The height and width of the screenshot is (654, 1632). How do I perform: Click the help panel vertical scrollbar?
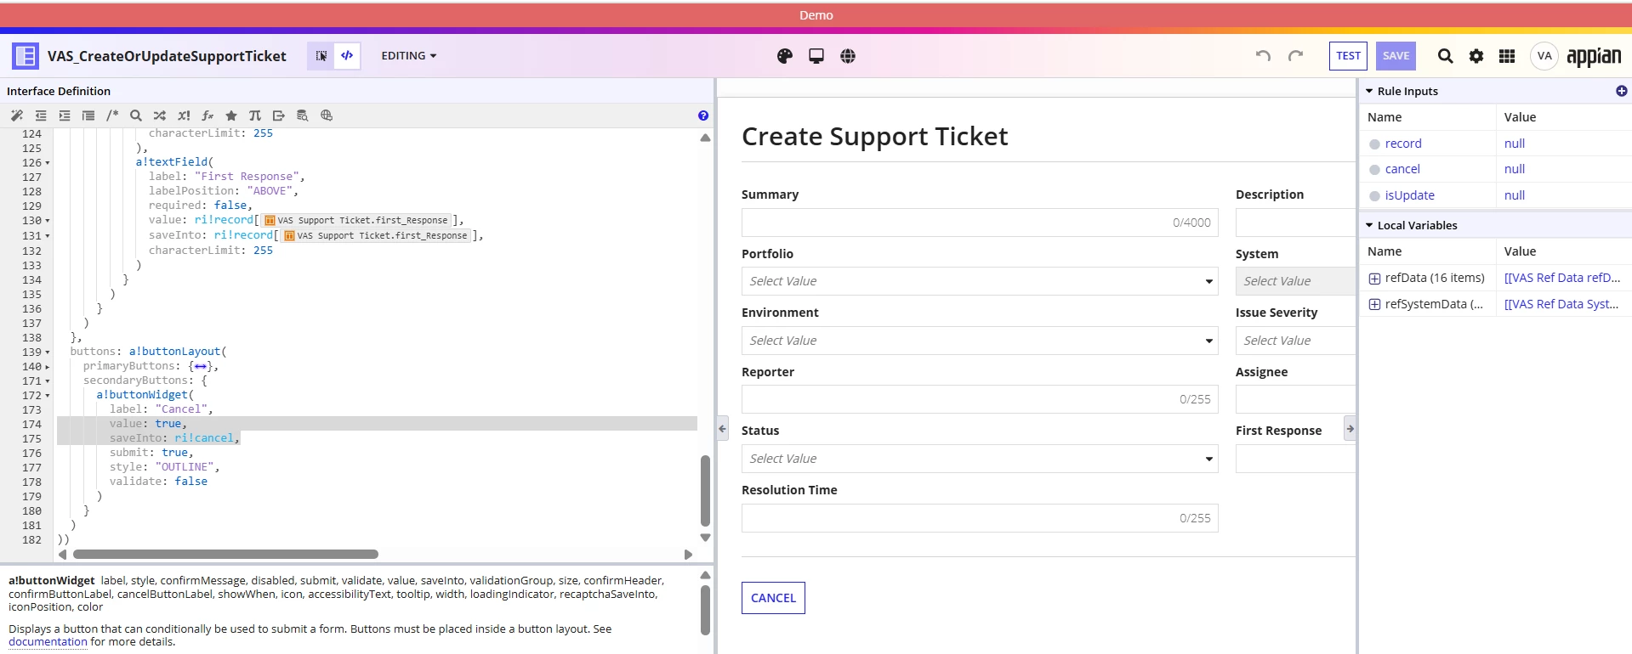[705, 610]
